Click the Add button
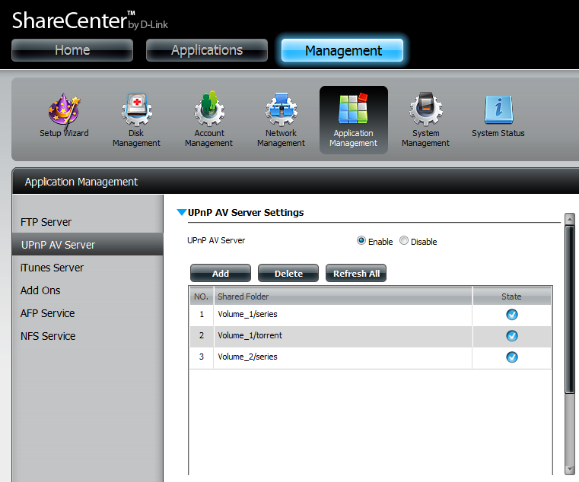This screenshot has height=482, width=579. 221,273
